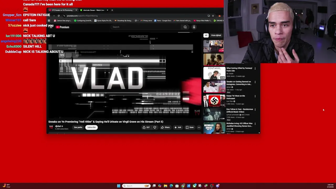
Task: Open options for Nicholas Irving video
Action: pos(255,124)
